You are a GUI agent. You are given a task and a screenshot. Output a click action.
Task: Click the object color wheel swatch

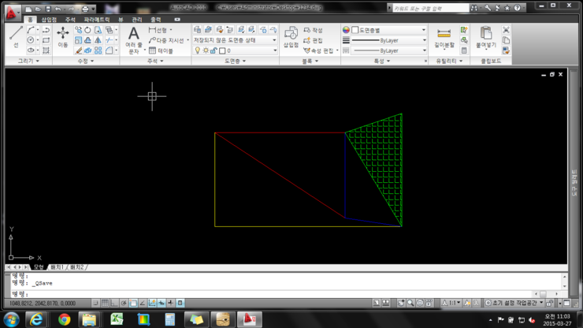coord(346,30)
